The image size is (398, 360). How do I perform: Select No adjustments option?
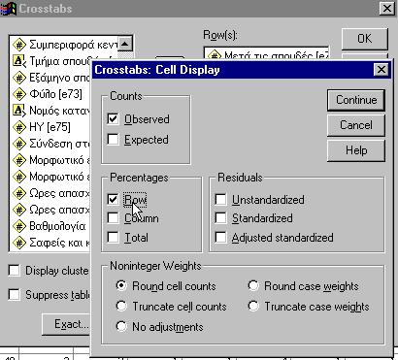tap(121, 326)
